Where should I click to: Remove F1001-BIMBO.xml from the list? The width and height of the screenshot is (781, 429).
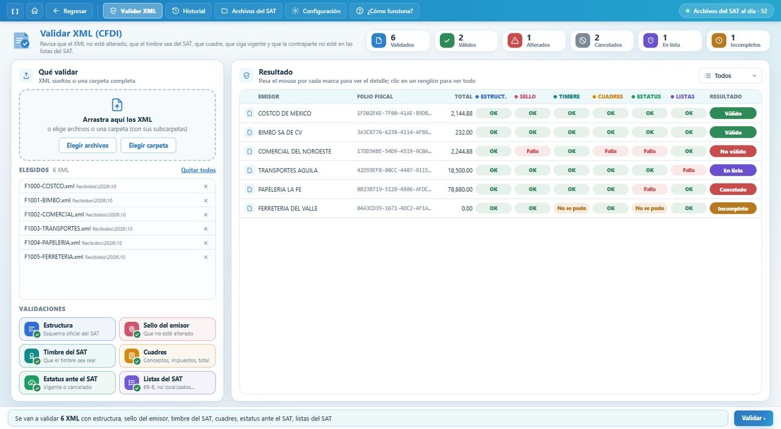tap(206, 200)
